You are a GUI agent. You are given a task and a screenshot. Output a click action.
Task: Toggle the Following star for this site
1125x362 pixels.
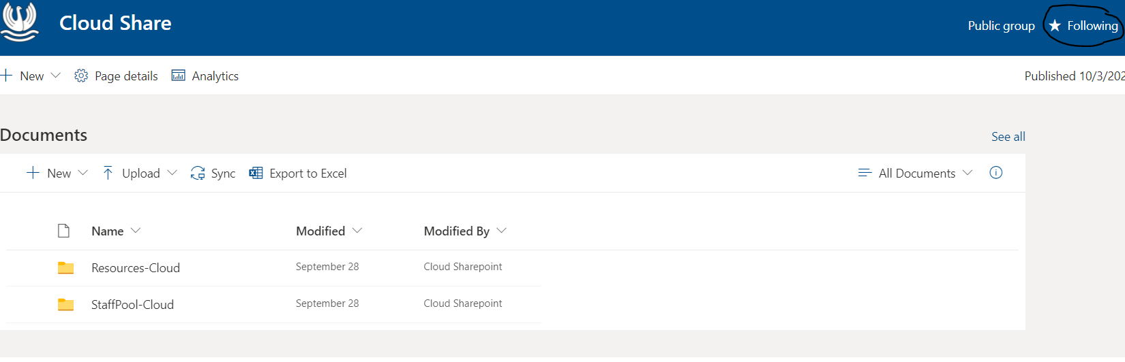coord(1055,26)
